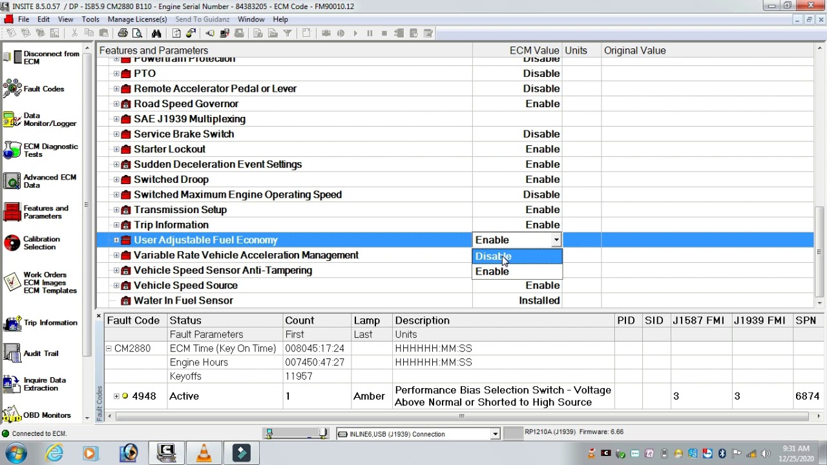Click the Filter funnel toolbar icon

coord(288,33)
